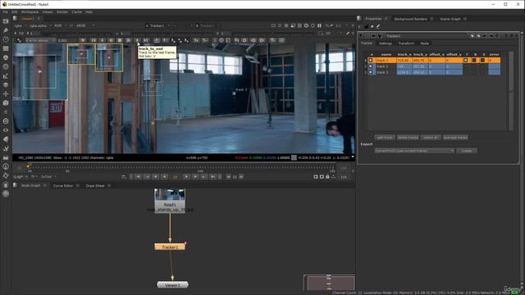Image resolution: width=525 pixels, height=295 pixels.
Task: Toggle enable checkbox for track 3
Action: pos(370,72)
